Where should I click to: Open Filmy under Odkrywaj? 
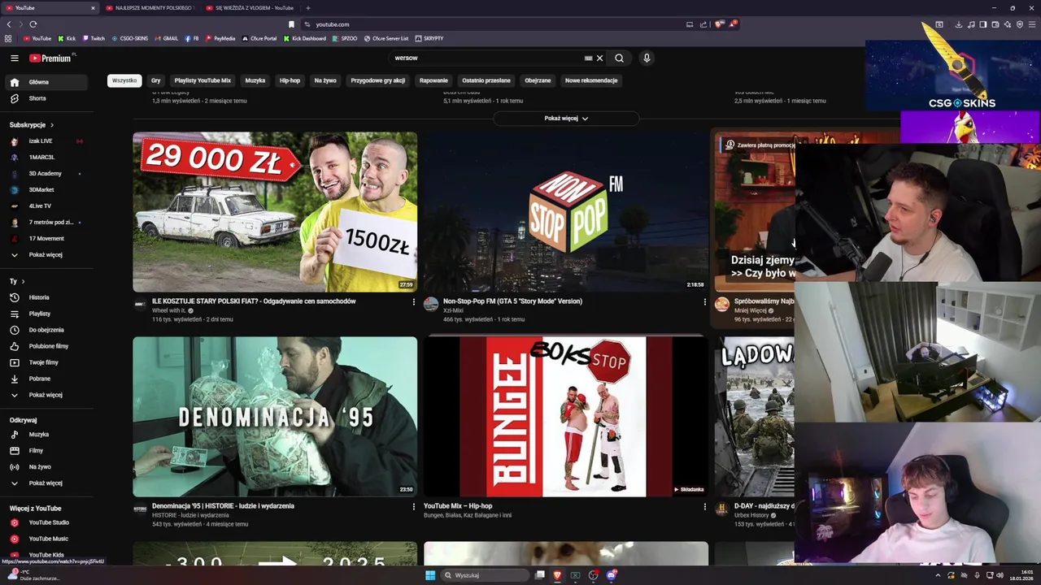pyautogui.click(x=47, y=450)
